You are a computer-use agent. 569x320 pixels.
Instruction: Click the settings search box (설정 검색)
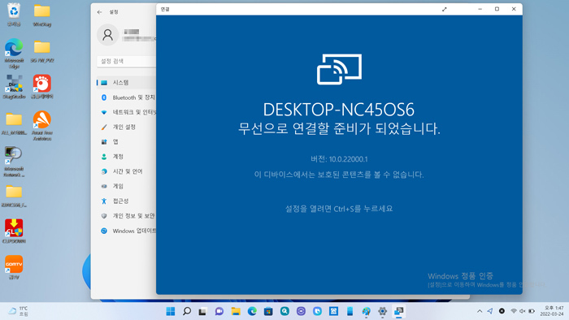point(126,61)
